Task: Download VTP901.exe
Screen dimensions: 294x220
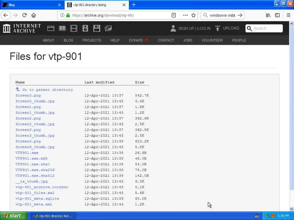Action: point(27,153)
